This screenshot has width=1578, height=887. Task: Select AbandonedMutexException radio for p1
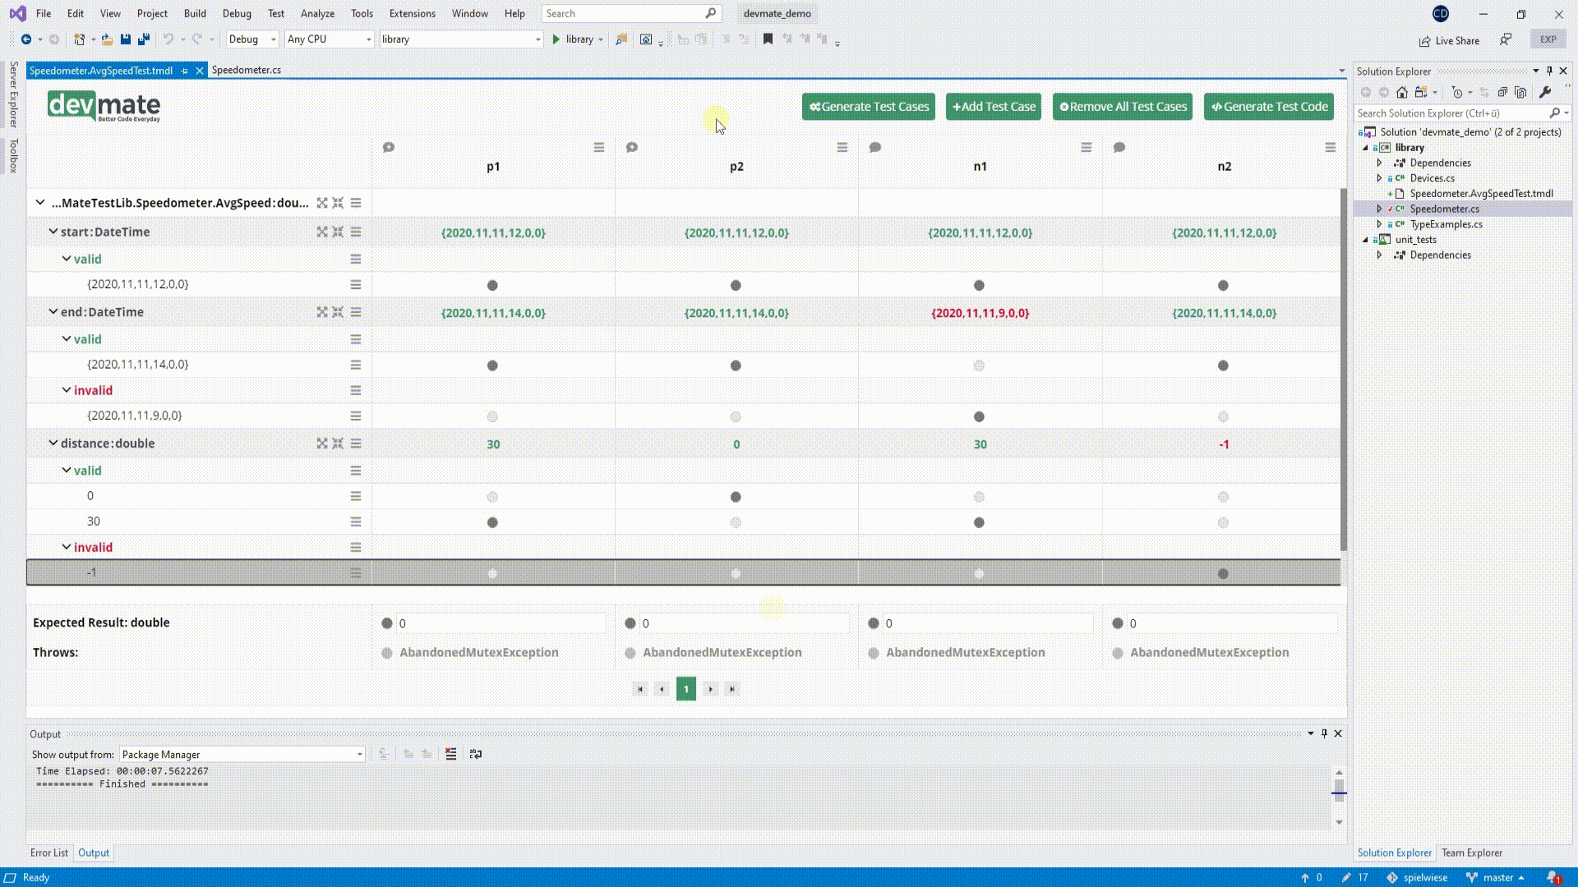pyautogui.click(x=387, y=653)
